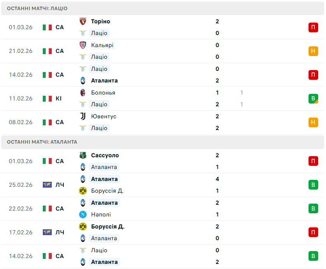Click the Cagliari club crest

pos(83,45)
